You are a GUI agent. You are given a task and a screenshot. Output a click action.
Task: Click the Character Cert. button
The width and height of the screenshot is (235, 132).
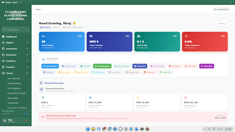[132, 72]
